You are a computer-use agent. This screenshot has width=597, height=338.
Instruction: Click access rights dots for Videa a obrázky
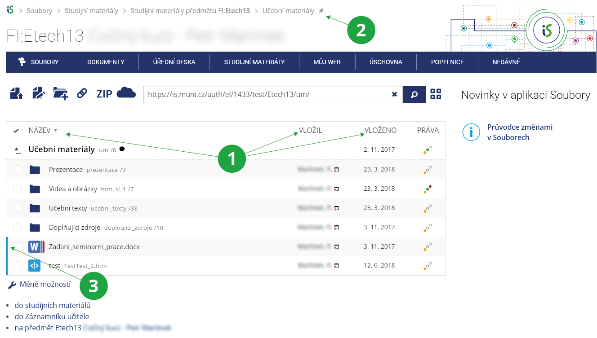pos(428,189)
